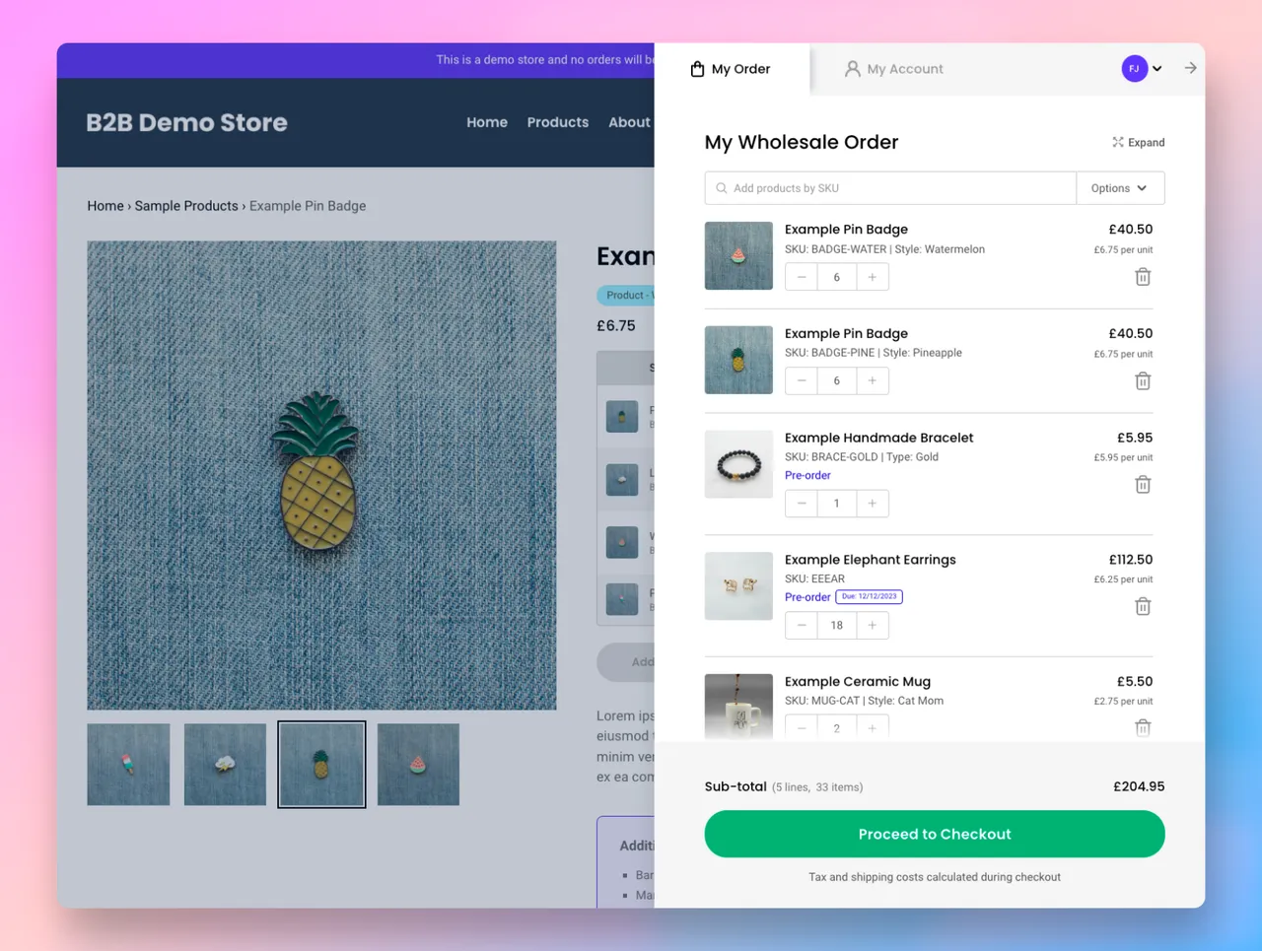
Task: Remove Elephant Earrings with trash icon
Action: pyautogui.click(x=1143, y=607)
